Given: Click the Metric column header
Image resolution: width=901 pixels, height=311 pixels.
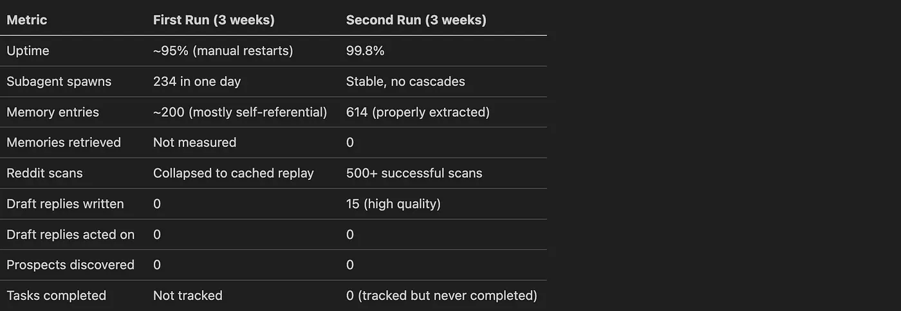Looking at the screenshot, I should [27, 20].
